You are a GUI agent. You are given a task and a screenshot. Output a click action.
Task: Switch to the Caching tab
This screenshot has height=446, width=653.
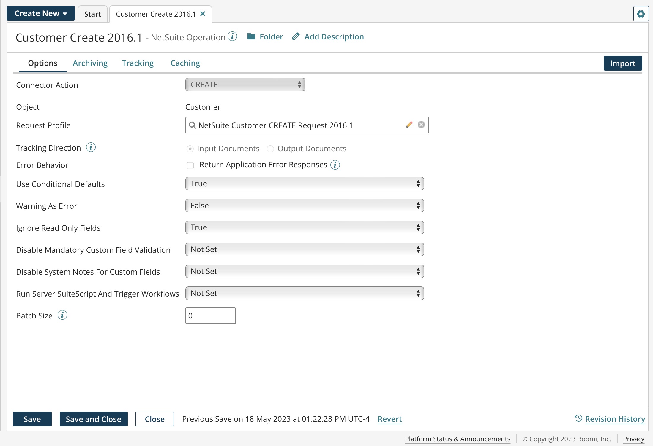(185, 63)
